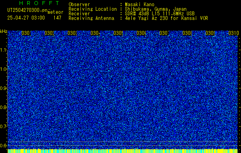The height and width of the screenshot is (153, 241).
Task: Click the 0.8 kHz axis label
Action: pos(3,107)
